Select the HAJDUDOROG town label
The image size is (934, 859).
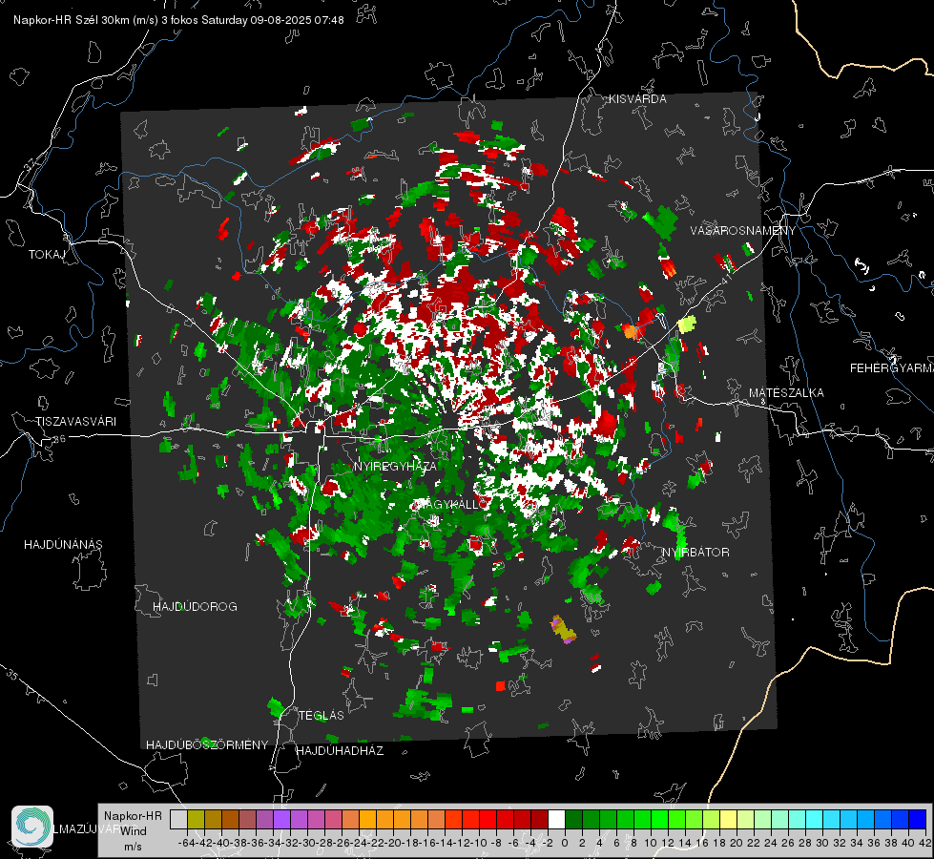point(195,607)
